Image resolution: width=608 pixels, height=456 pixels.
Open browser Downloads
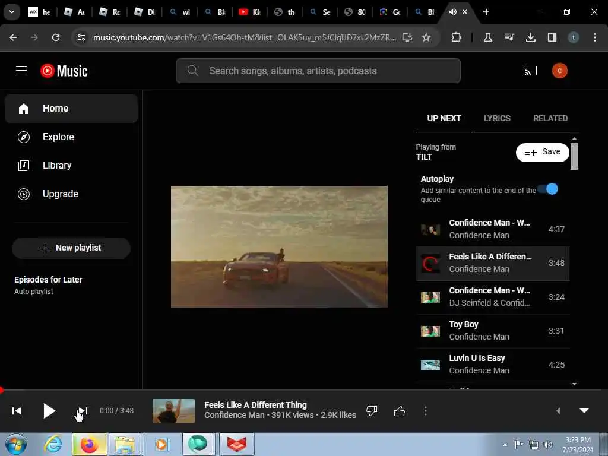click(x=530, y=37)
